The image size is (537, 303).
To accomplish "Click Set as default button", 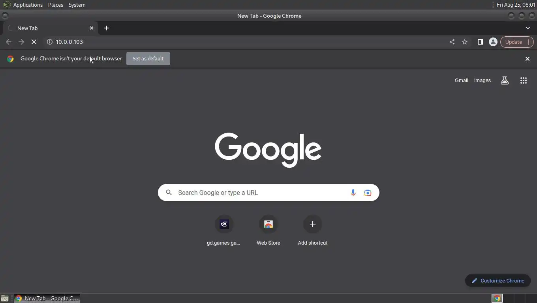I will [148, 58].
